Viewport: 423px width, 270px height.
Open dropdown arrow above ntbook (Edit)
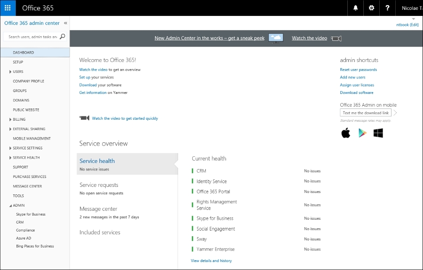414,19
